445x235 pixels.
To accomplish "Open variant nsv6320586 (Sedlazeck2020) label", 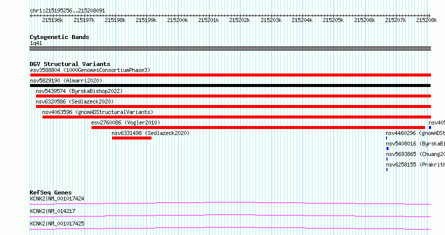I will [74, 101].
